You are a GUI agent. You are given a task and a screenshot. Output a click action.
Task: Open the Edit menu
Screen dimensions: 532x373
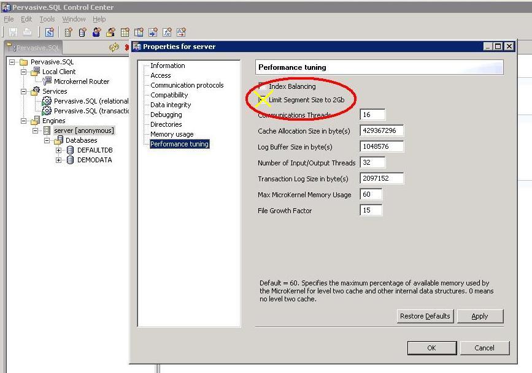26,19
